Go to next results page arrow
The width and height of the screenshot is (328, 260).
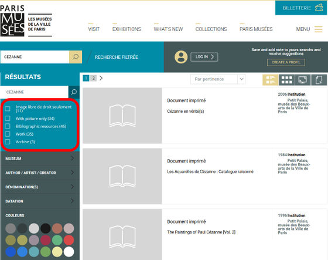[101, 78]
